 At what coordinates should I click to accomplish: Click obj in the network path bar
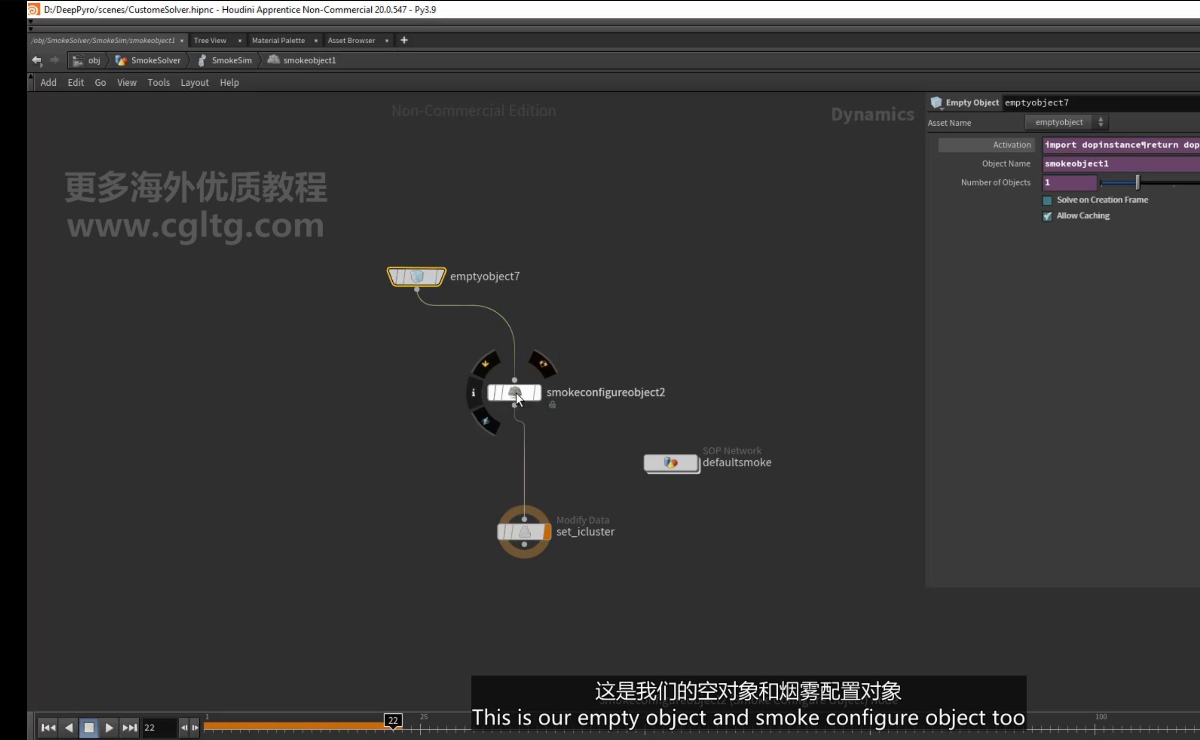click(x=87, y=60)
